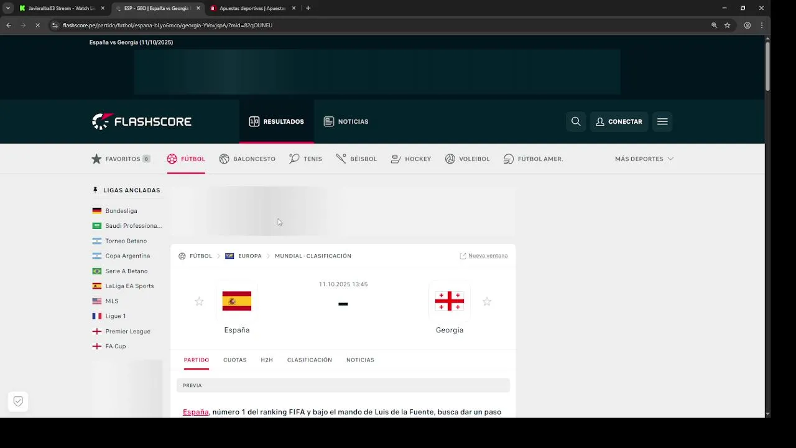Select the Fútbol Amer. sport
Image resolution: width=796 pixels, height=448 pixels.
tap(533, 159)
